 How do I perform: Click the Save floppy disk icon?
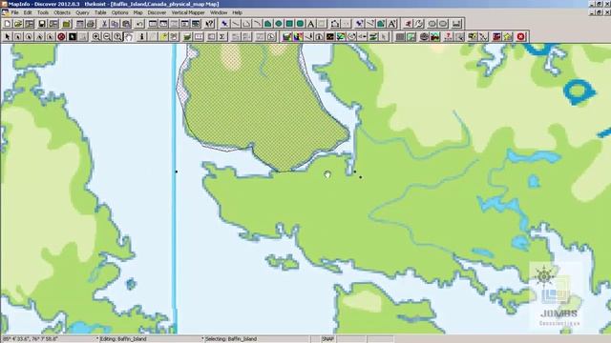click(x=42, y=24)
